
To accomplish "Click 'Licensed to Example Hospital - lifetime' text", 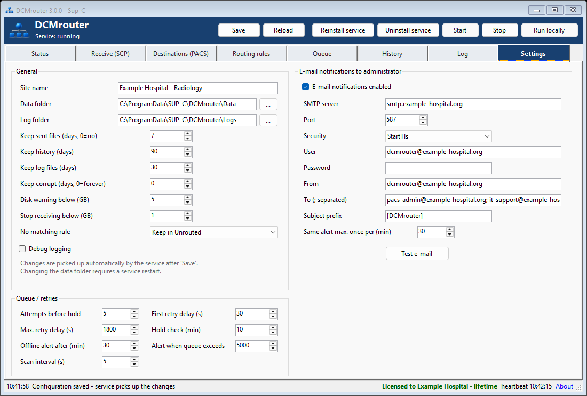I will coord(440,386).
